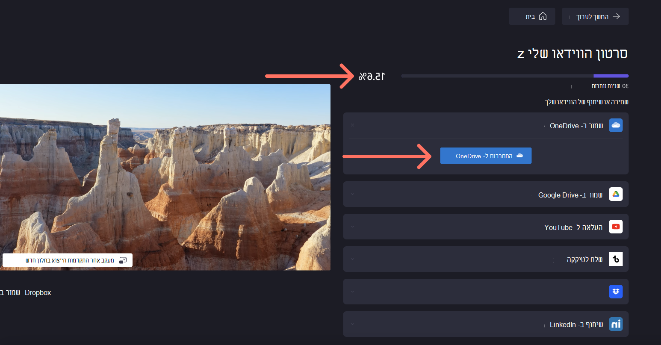Expand the YouTube upload option
This screenshot has width=661, height=345.
[x=352, y=227]
